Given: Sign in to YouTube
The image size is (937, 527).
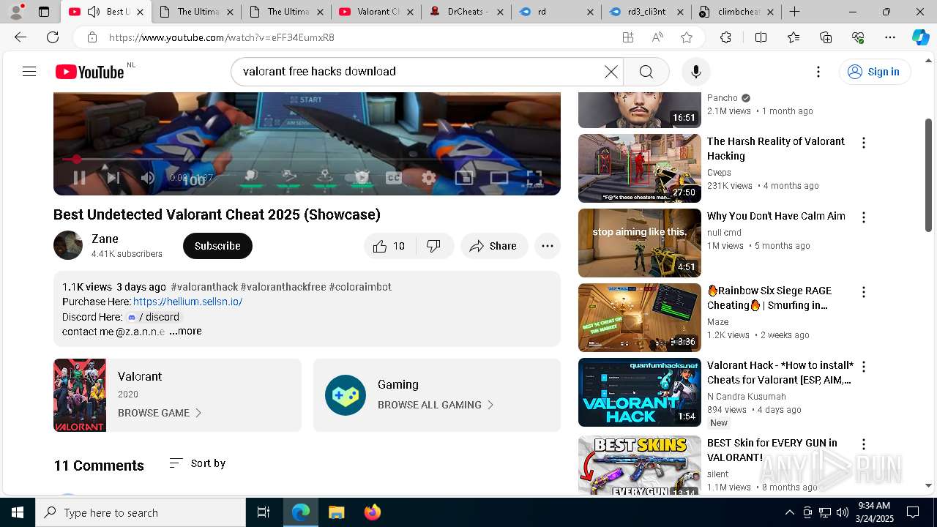Looking at the screenshot, I should point(874,72).
